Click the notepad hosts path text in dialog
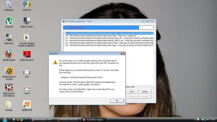 (x=81, y=77)
